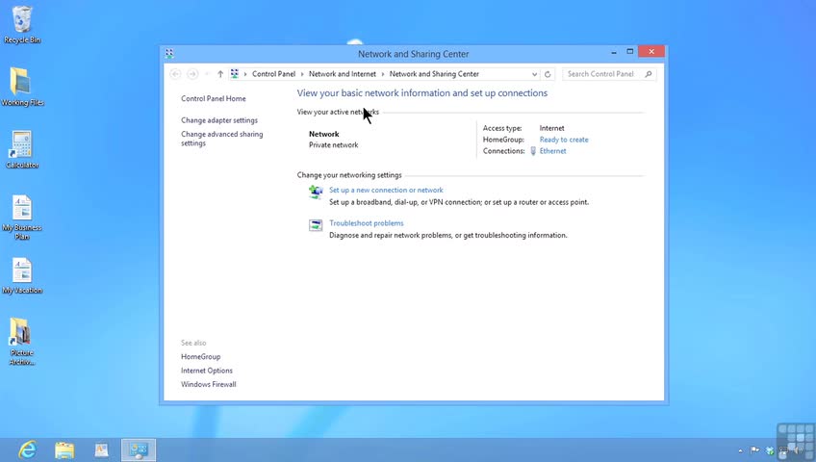The width and height of the screenshot is (816, 462).
Task: Click the Ethernet connection plug icon
Action: (x=533, y=151)
